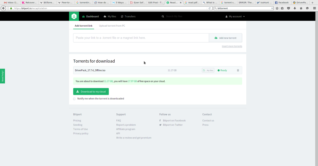Open the Pricing footer link
The width and height of the screenshot is (318, 166).
[77, 120]
